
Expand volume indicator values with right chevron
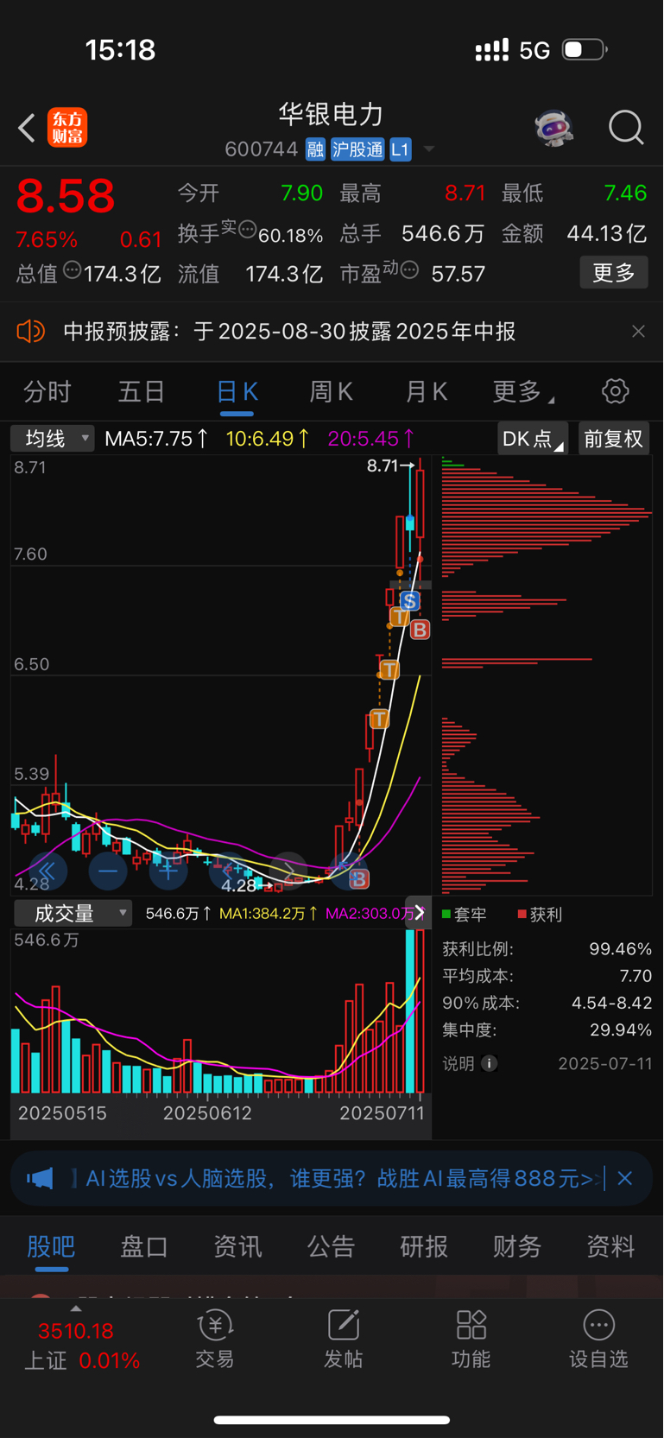(x=420, y=912)
